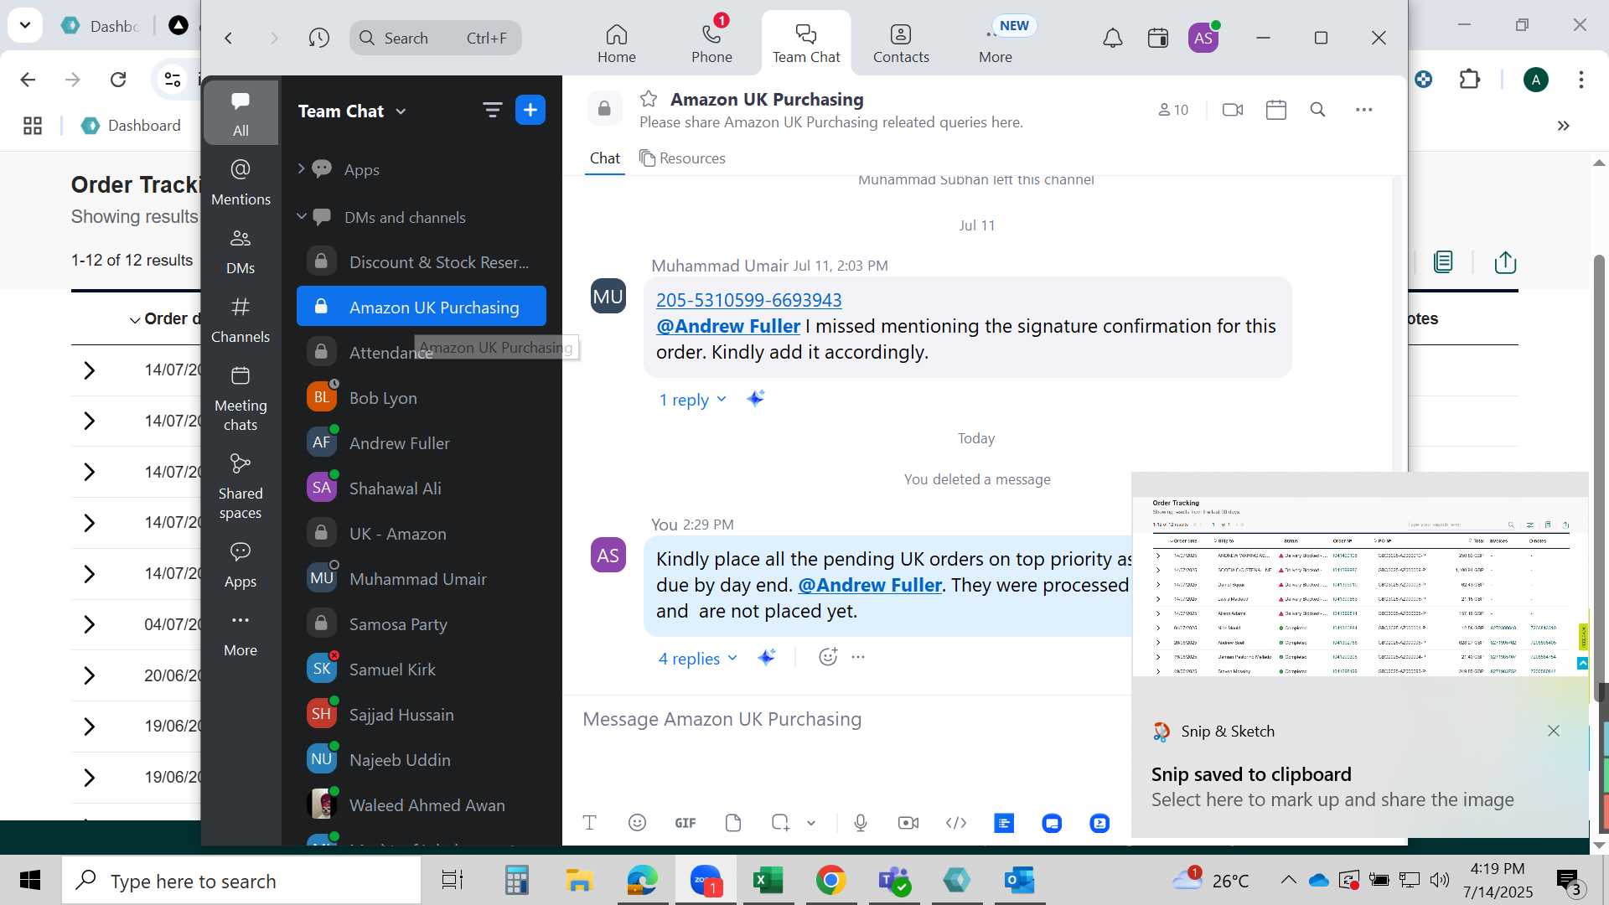Screen dimensions: 1609x905
Task: Select the All sidebar item
Action: (241, 113)
